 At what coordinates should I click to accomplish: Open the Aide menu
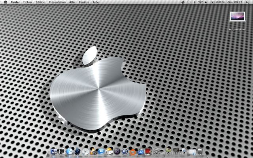click(x=96, y=2)
